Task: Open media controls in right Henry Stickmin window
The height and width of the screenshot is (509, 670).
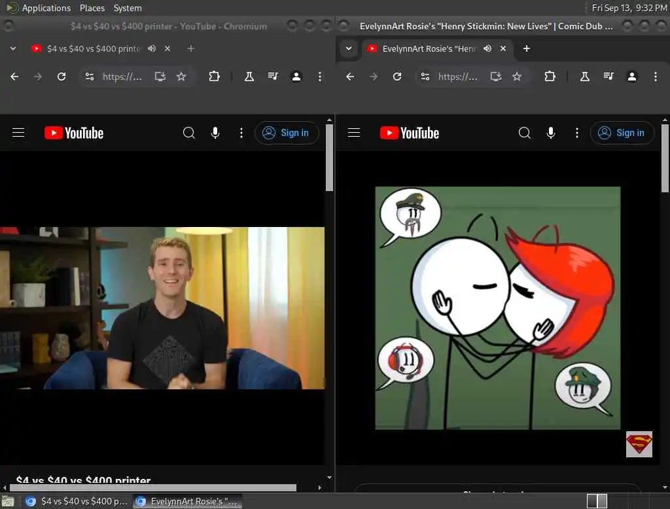Action: 608,77
